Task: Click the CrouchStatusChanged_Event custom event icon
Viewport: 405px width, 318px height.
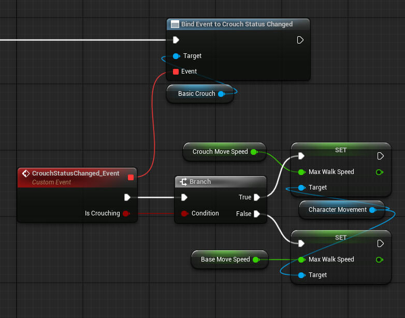Action: (x=25, y=174)
